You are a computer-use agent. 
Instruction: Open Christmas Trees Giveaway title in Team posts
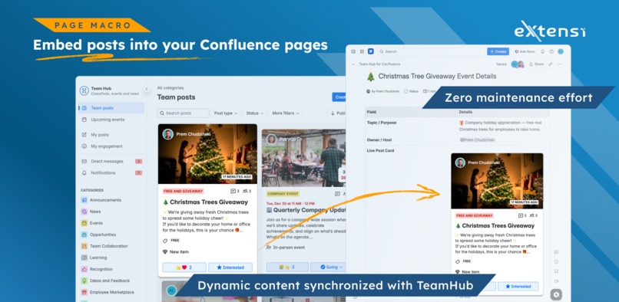[205, 202]
